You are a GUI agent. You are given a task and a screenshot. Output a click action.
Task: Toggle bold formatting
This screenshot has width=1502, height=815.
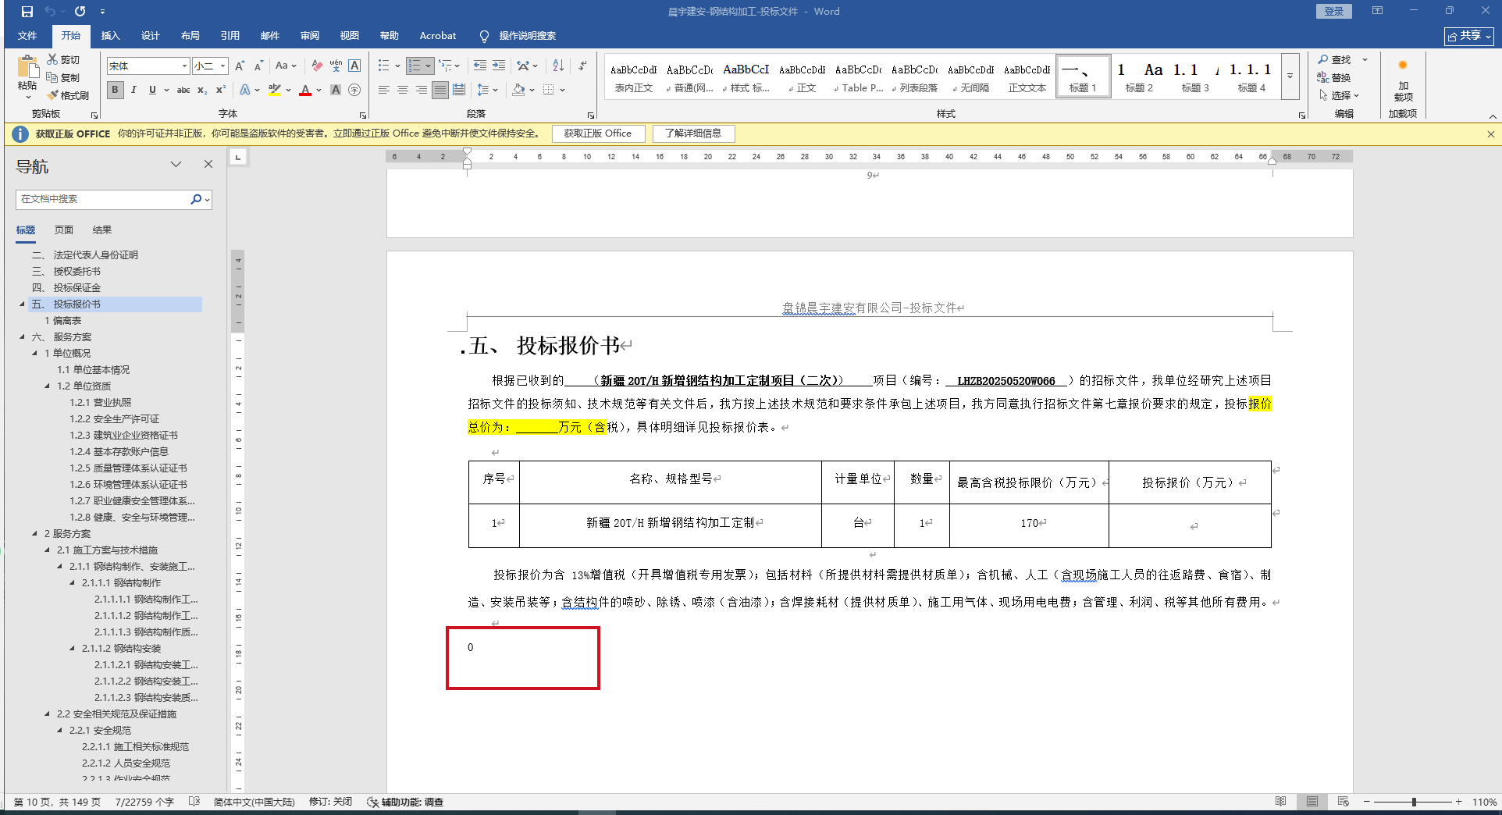click(116, 90)
